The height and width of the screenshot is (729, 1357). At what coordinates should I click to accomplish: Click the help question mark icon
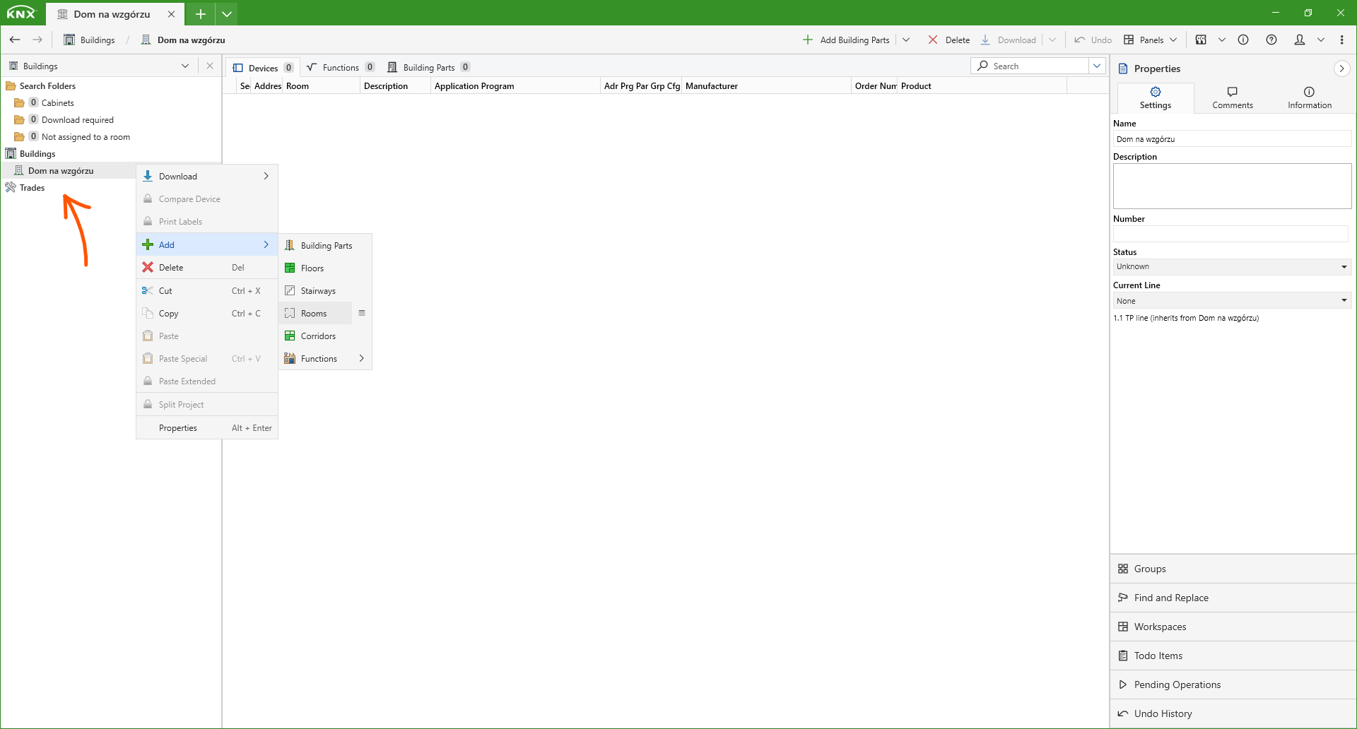1271,40
